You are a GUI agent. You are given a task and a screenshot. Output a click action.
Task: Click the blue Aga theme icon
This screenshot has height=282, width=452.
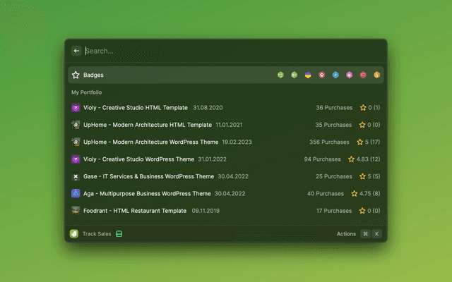pyautogui.click(x=76, y=193)
